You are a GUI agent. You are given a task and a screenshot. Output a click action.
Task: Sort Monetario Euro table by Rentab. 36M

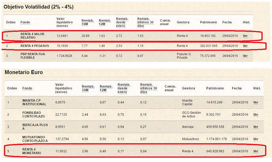(88, 88)
